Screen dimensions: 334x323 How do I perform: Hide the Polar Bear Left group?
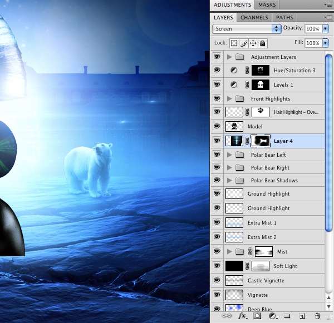click(x=217, y=154)
